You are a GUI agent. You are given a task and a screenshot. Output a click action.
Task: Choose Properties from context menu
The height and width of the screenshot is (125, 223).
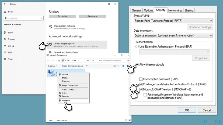[x=73, y=101]
